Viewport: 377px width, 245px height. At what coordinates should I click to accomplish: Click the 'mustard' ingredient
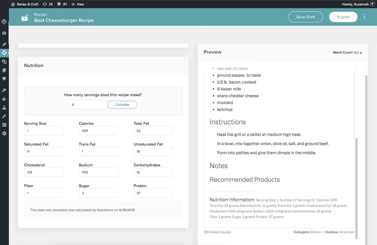tap(225, 103)
